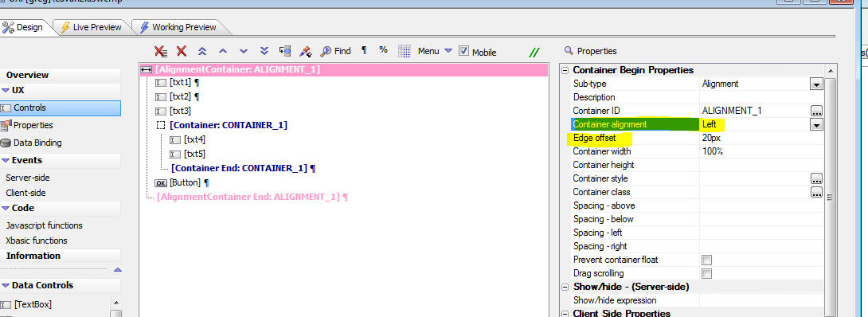Open the Working Preview tab
The width and height of the screenshot is (868, 317).
pyautogui.click(x=178, y=26)
